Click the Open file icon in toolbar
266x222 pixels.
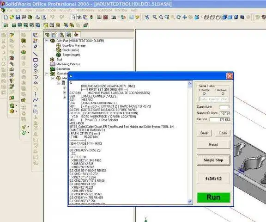coord(12,17)
